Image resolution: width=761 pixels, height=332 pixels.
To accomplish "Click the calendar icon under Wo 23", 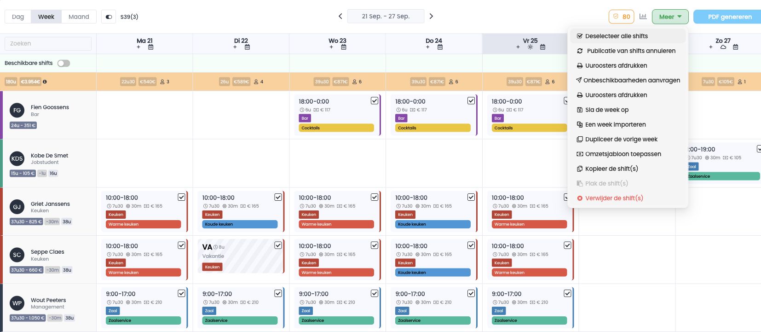I will [344, 47].
